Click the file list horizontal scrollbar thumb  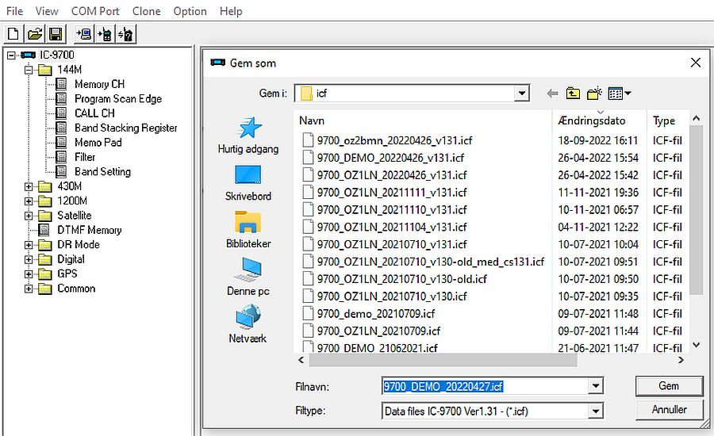coord(443,360)
